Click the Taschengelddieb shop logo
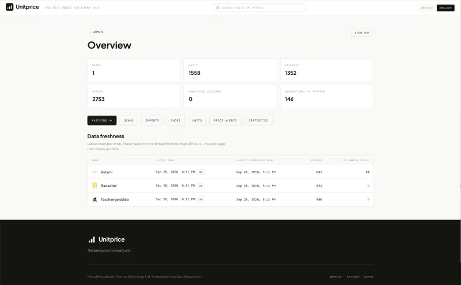Screen dimensions: 461x285 pyautogui.click(x=95, y=199)
